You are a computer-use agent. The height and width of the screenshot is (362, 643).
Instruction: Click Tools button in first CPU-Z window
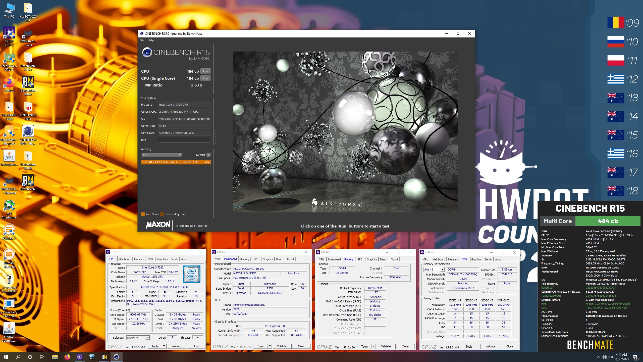pos(155,346)
